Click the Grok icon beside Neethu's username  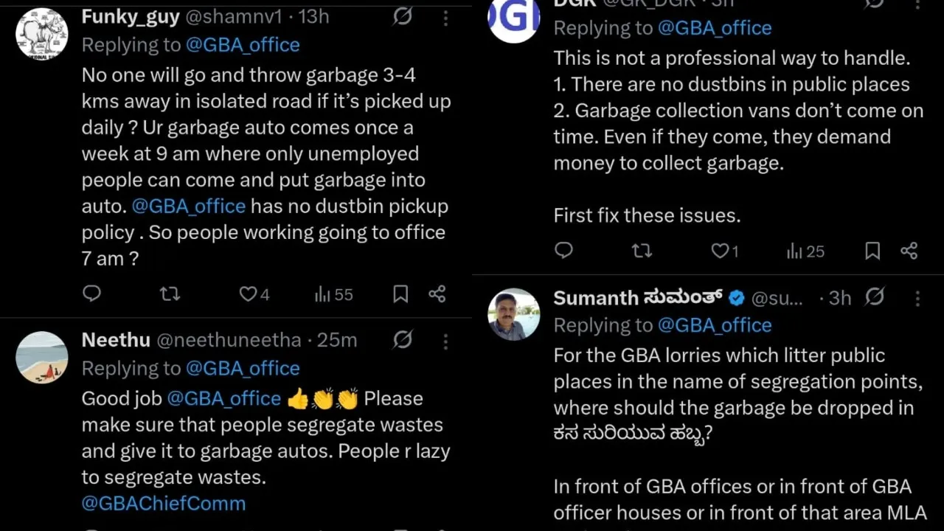[x=402, y=341]
